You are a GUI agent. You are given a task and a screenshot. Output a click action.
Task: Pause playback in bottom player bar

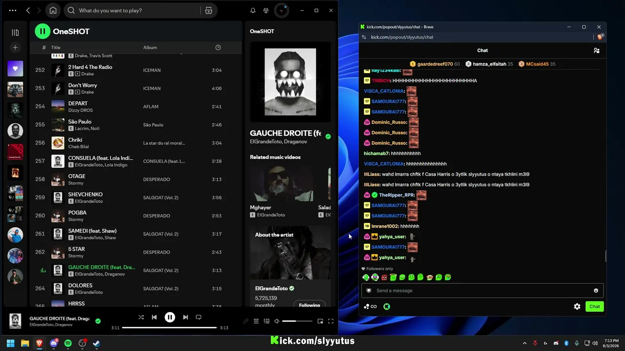170,317
